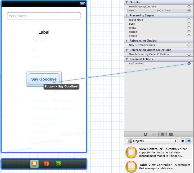This screenshot has width=194, height=173.
Task: Collapse the Received Actions section
Action: point(127,59)
